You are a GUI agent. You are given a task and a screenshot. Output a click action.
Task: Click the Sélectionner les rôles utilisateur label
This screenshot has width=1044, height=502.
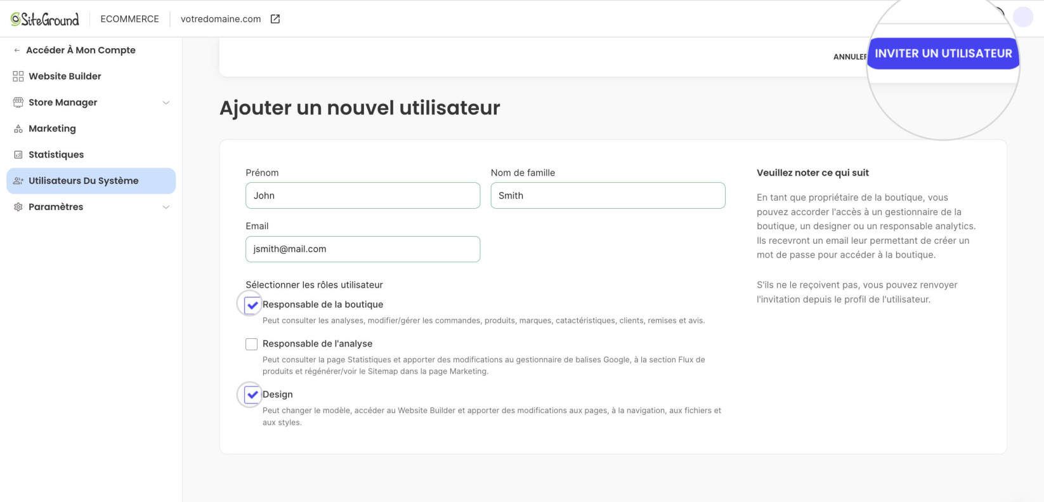point(314,285)
